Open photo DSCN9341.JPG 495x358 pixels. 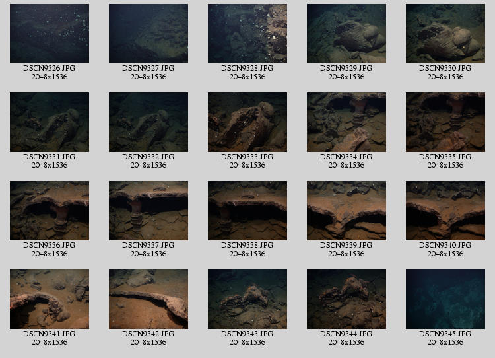tap(49, 299)
